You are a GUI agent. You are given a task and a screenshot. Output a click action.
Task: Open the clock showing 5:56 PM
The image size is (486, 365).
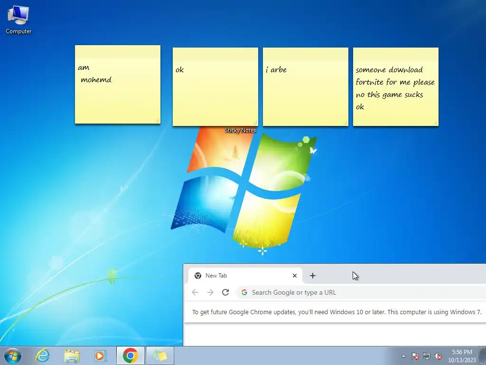pyautogui.click(x=462, y=352)
